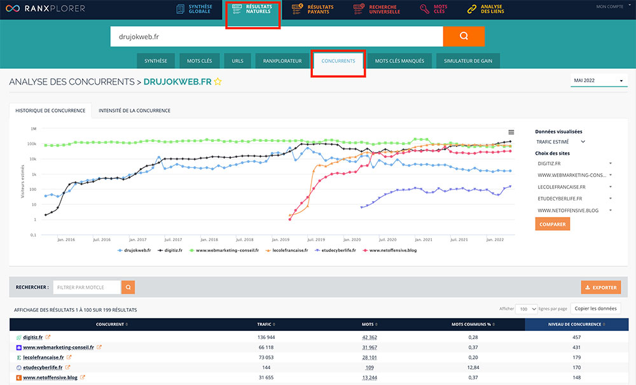Switch to Synthèse sub-tab
Viewport: 636px width, 385px height.
coord(156,61)
